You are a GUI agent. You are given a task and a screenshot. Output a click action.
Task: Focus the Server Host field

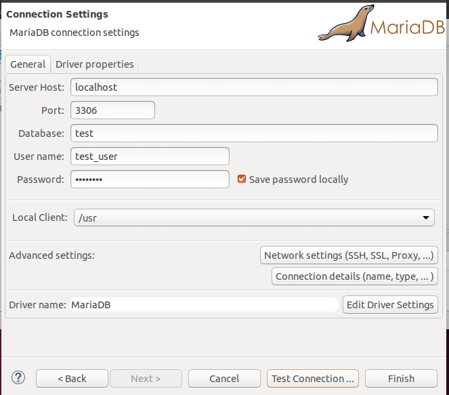(x=254, y=87)
